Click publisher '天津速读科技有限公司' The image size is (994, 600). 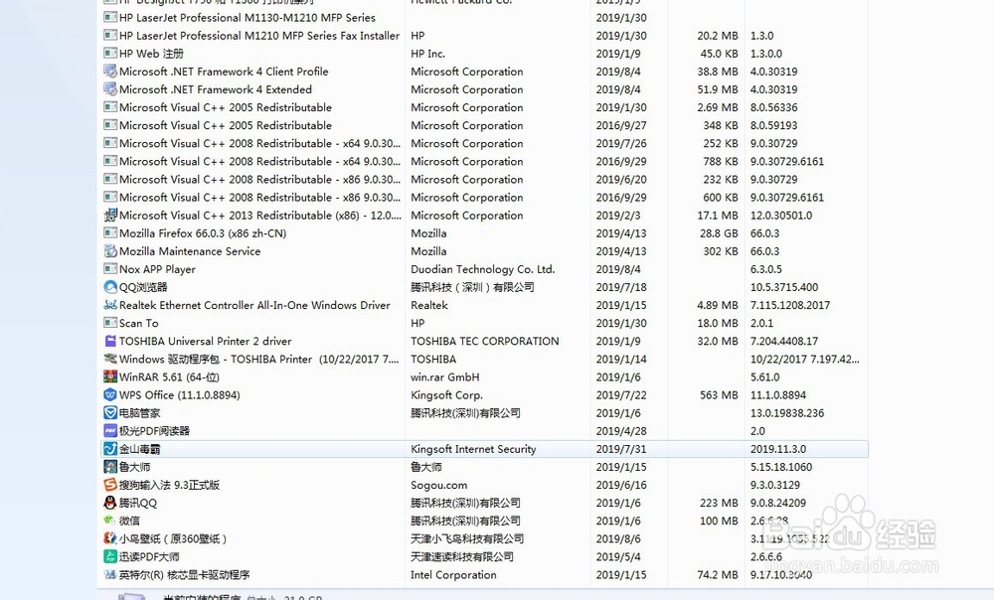click(462, 557)
